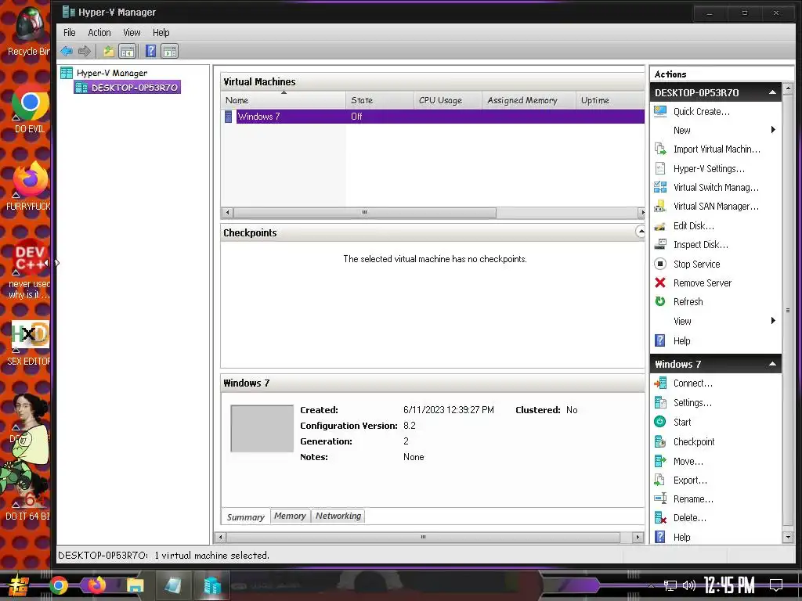Click the Windows 7 VM preview thumbnail
This screenshot has height=601, width=802.
pyautogui.click(x=262, y=428)
